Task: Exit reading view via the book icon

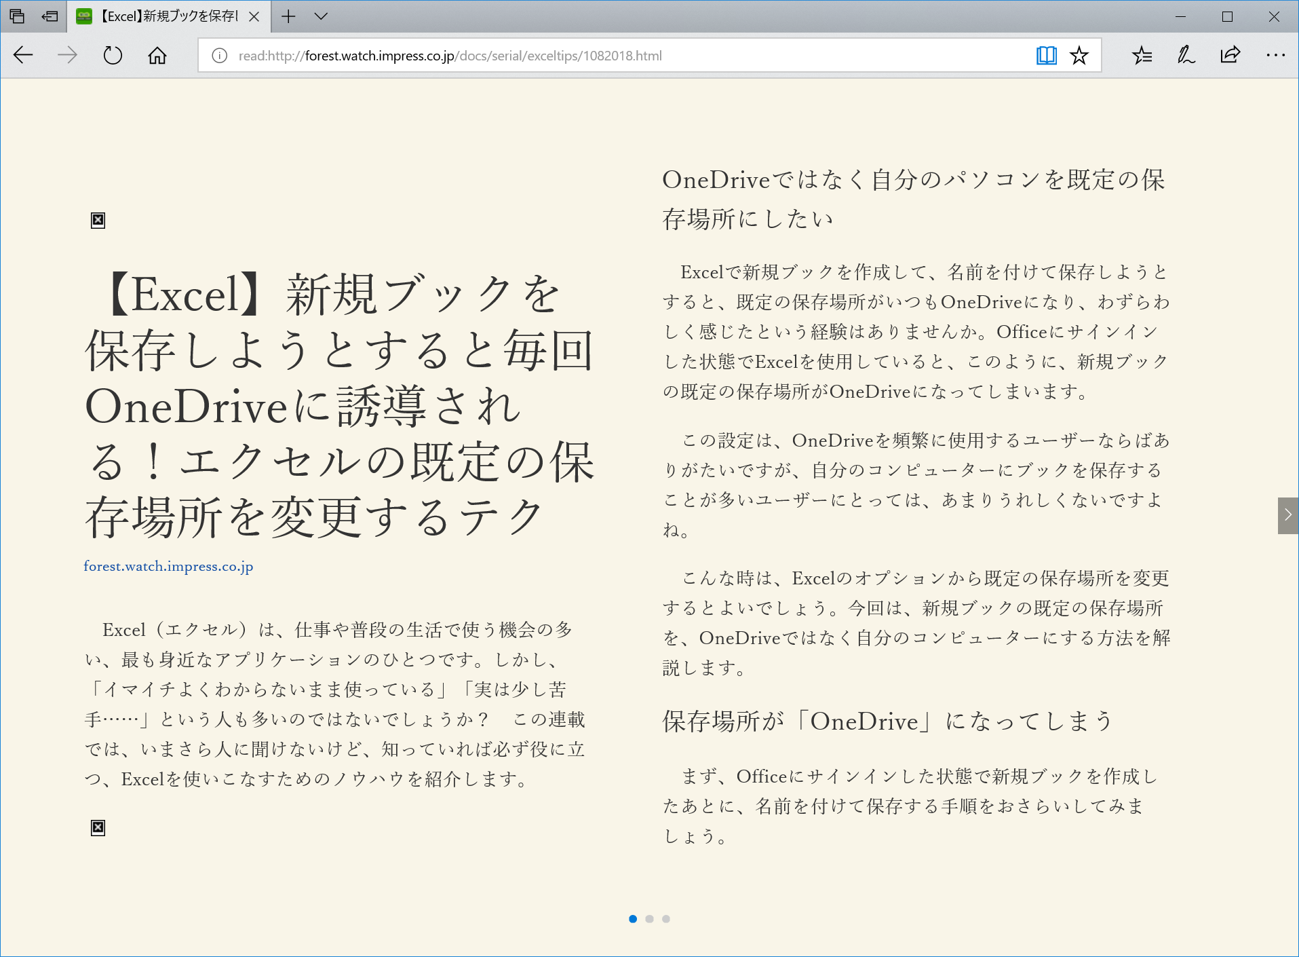Action: [x=1047, y=55]
